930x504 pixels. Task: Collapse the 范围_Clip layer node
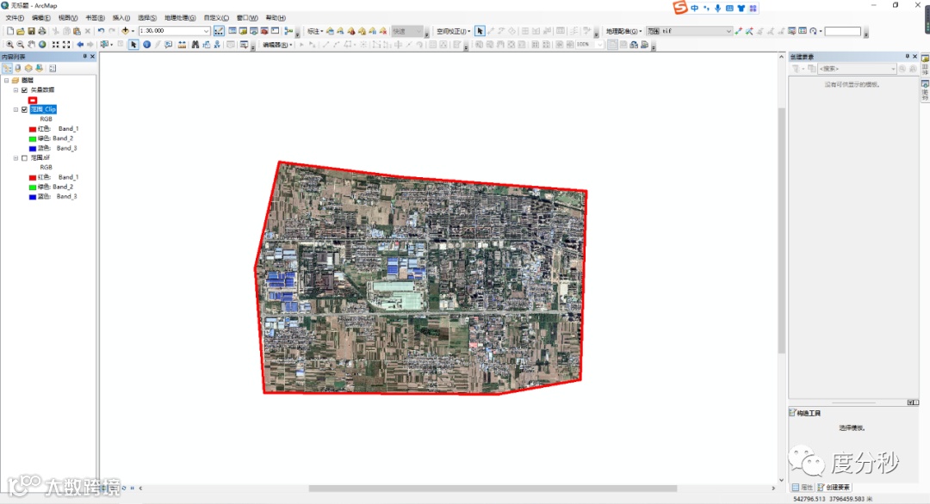point(16,109)
